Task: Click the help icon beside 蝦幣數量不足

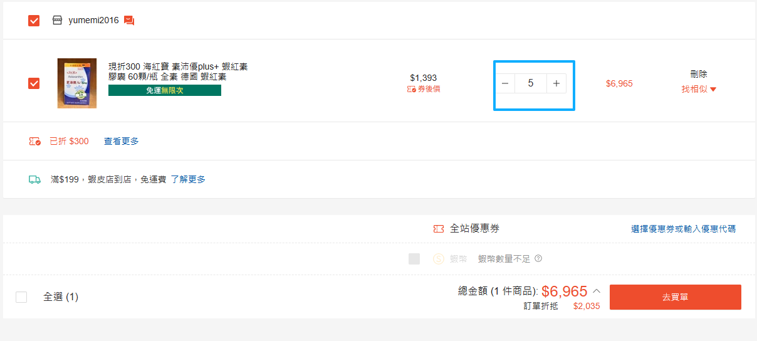Action: tap(538, 258)
